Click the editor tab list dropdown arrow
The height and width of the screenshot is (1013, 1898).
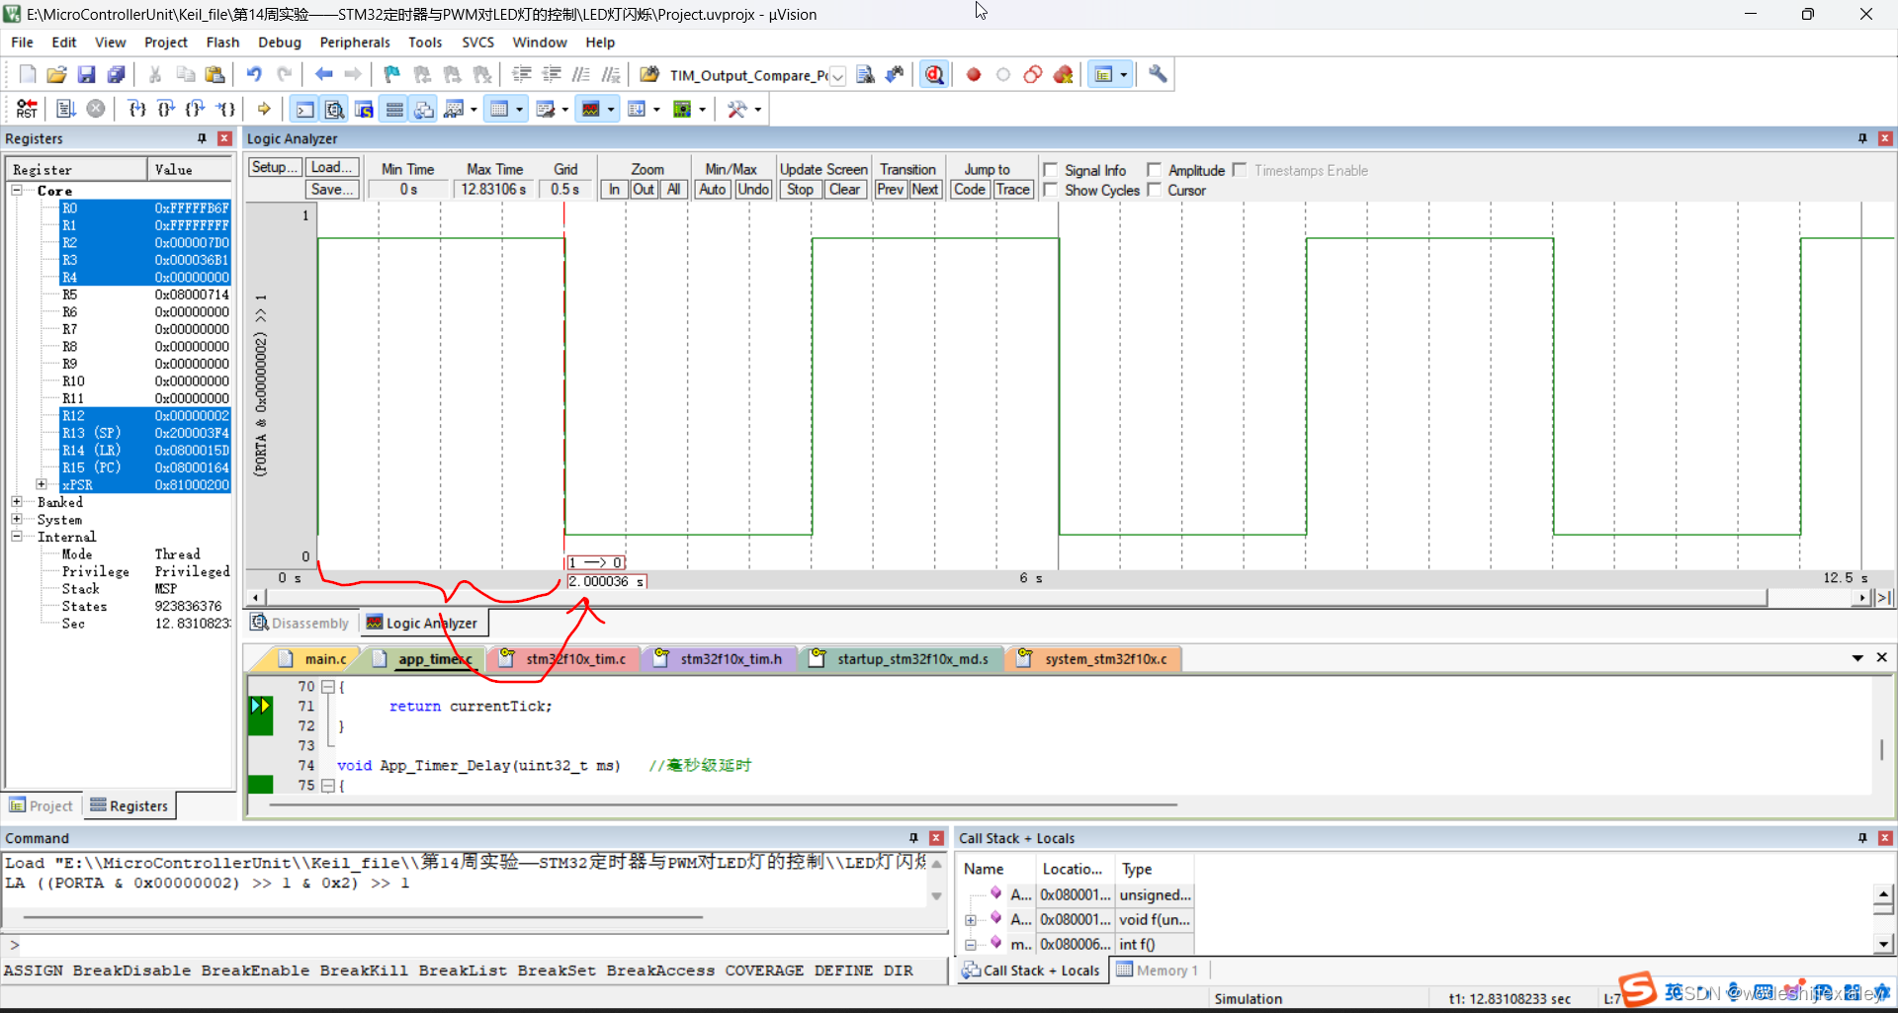1857,658
